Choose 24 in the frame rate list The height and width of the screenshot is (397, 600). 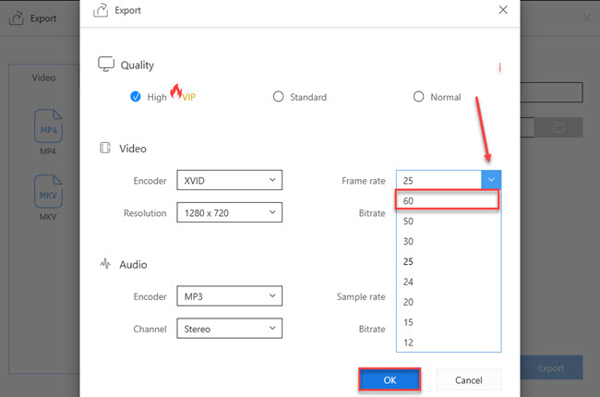(448, 282)
